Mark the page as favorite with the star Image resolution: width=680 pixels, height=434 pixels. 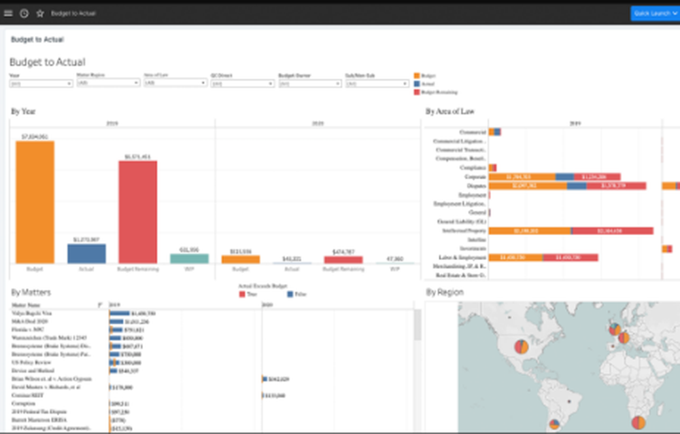pos(40,14)
